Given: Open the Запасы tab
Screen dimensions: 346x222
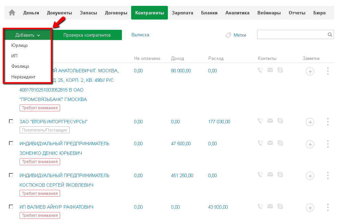Looking at the screenshot, I should [88, 13].
